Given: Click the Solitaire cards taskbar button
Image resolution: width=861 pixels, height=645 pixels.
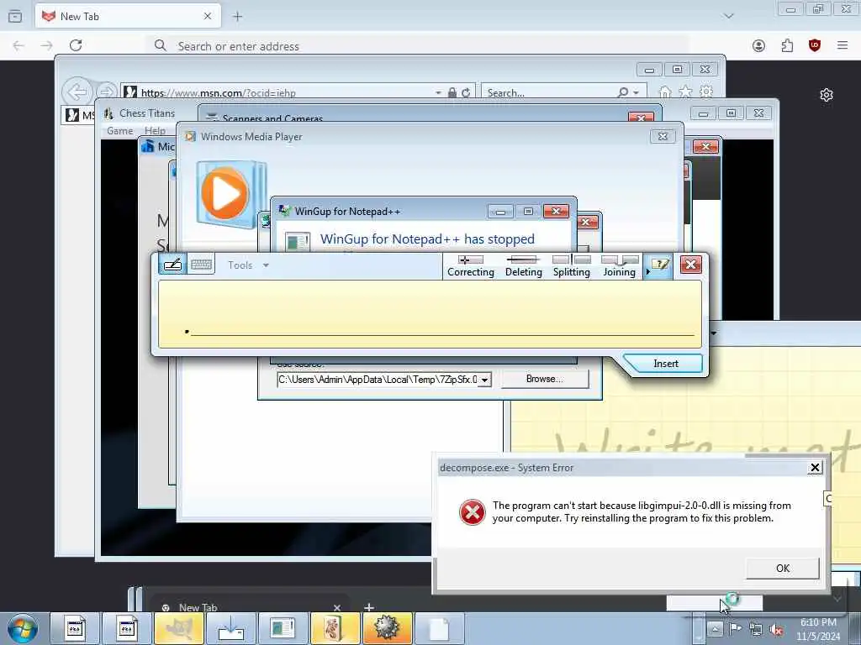Looking at the screenshot, I should [335, 628].
